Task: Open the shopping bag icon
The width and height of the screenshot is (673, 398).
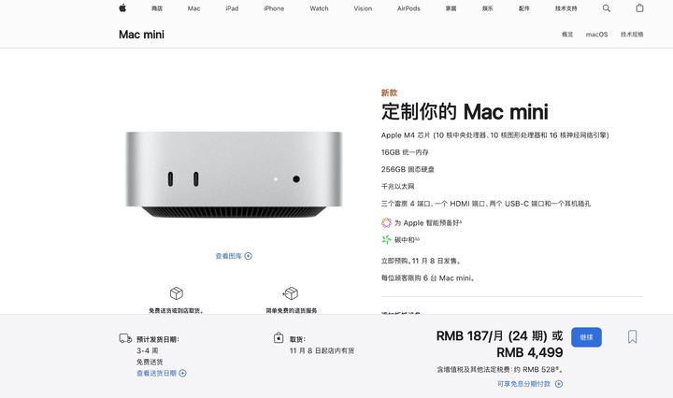Action: (x=639, y=7)
